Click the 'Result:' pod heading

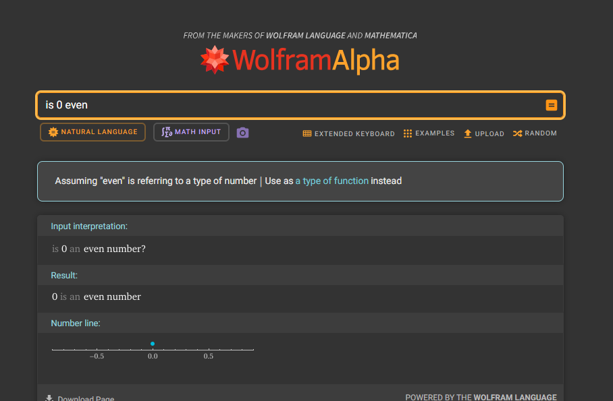[64, 275]
